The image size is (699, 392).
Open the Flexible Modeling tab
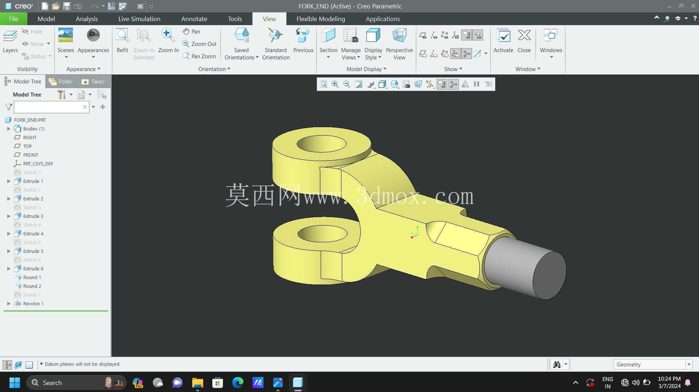321,19
